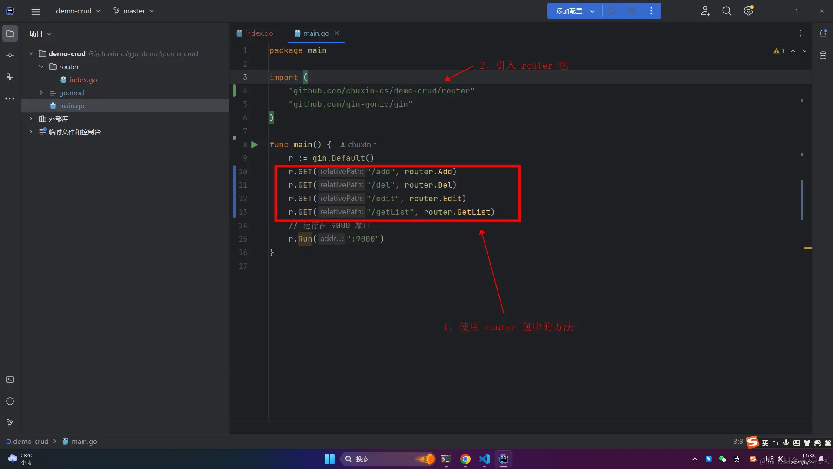
Task: Open IDE settings gear
Action: point(748,11)
